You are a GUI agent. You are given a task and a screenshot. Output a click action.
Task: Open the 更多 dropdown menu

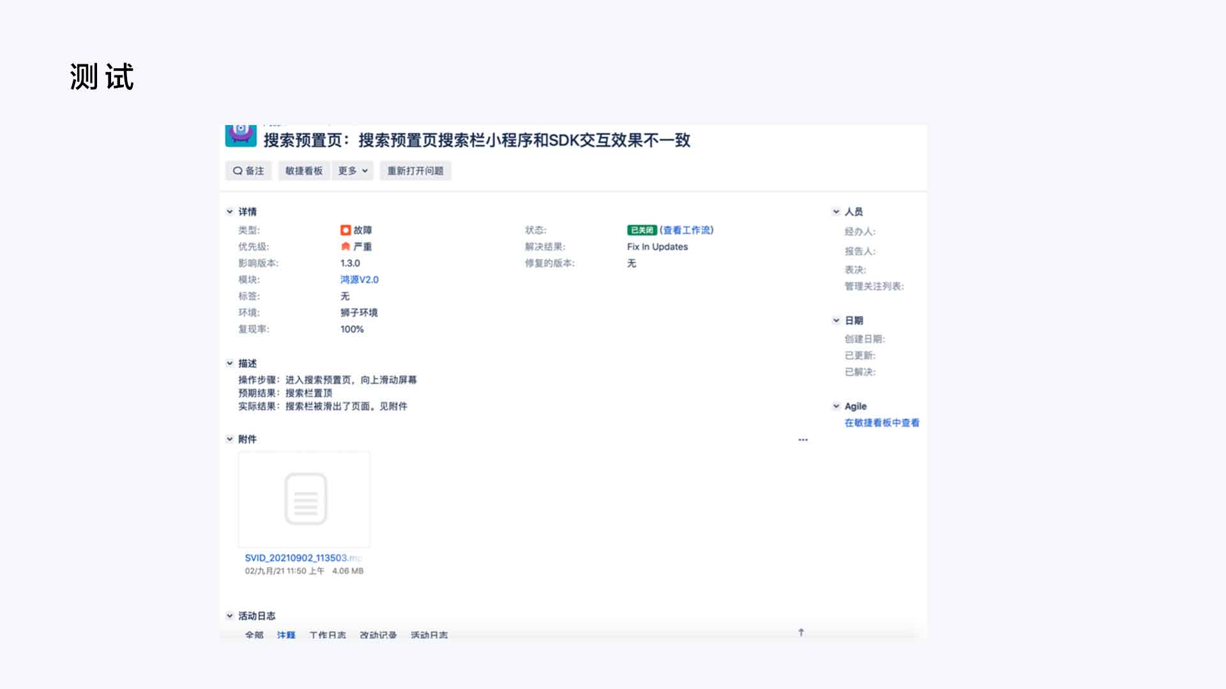point(352,171)
